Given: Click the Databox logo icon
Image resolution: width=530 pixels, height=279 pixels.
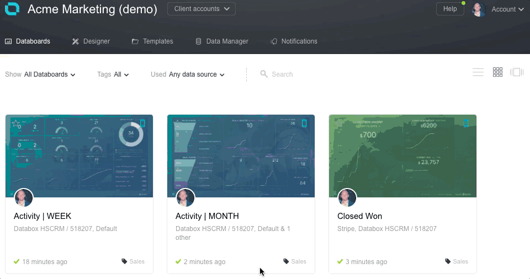Looking at the screenshot, I should [x=12, y=9].
